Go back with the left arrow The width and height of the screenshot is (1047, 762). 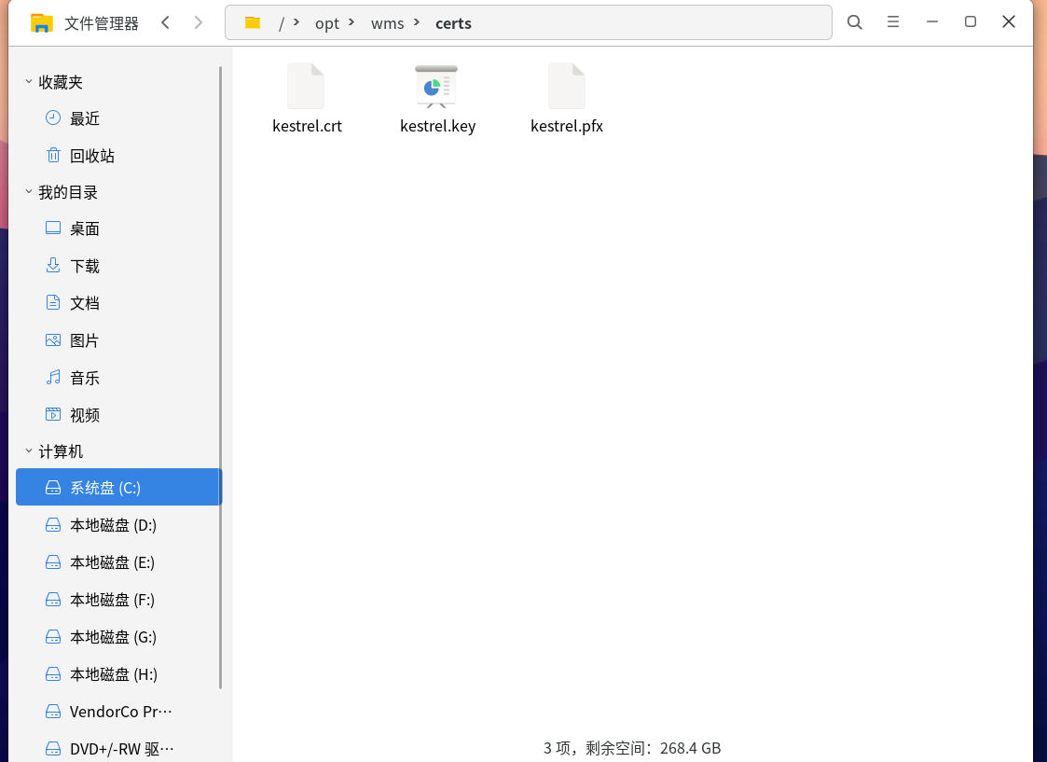pos(165,22)
